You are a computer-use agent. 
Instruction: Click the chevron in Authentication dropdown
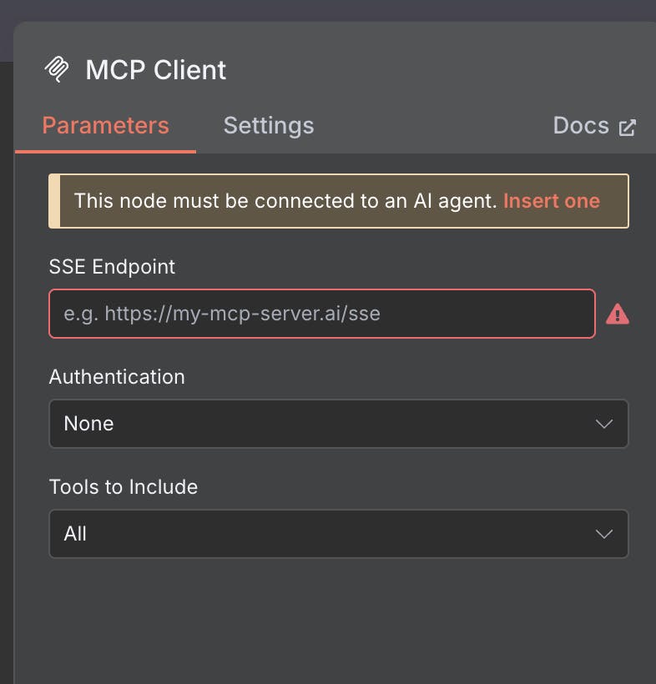(x=604, y=424)
